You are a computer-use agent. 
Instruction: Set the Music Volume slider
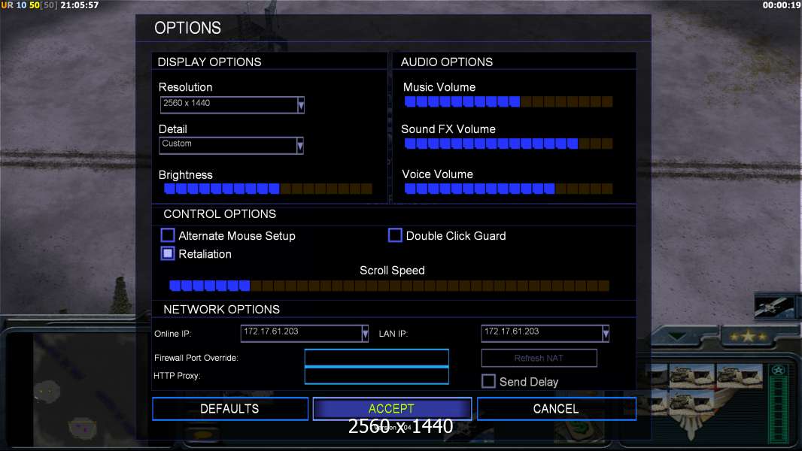point(509,101)
